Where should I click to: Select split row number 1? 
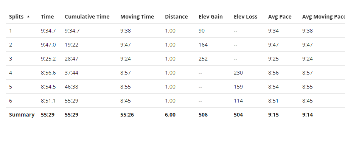pyautogui.click(x=176, y=31)
